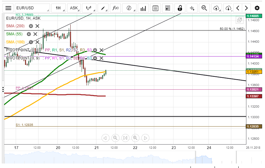Image resolution: width=265 pixels, height=168 pixels.
Task: Click the SMA (100) label
Action: pos(15,42)
